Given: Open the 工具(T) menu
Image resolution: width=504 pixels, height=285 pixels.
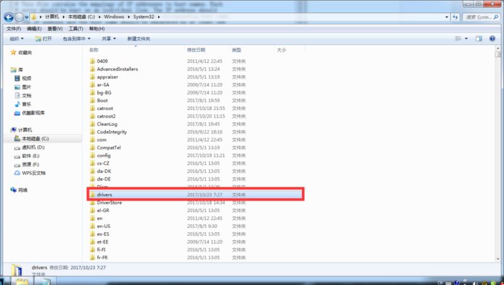Looking at the screenshot, I should tap(76, 28).
